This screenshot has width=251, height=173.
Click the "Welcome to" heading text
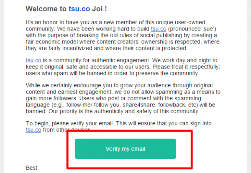(46, 9)
